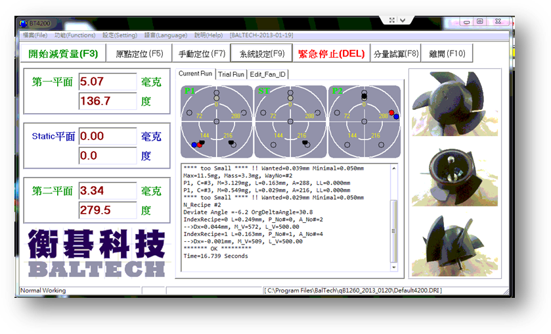Open the File menu
The image size is (551, 334).
[35, 35]
